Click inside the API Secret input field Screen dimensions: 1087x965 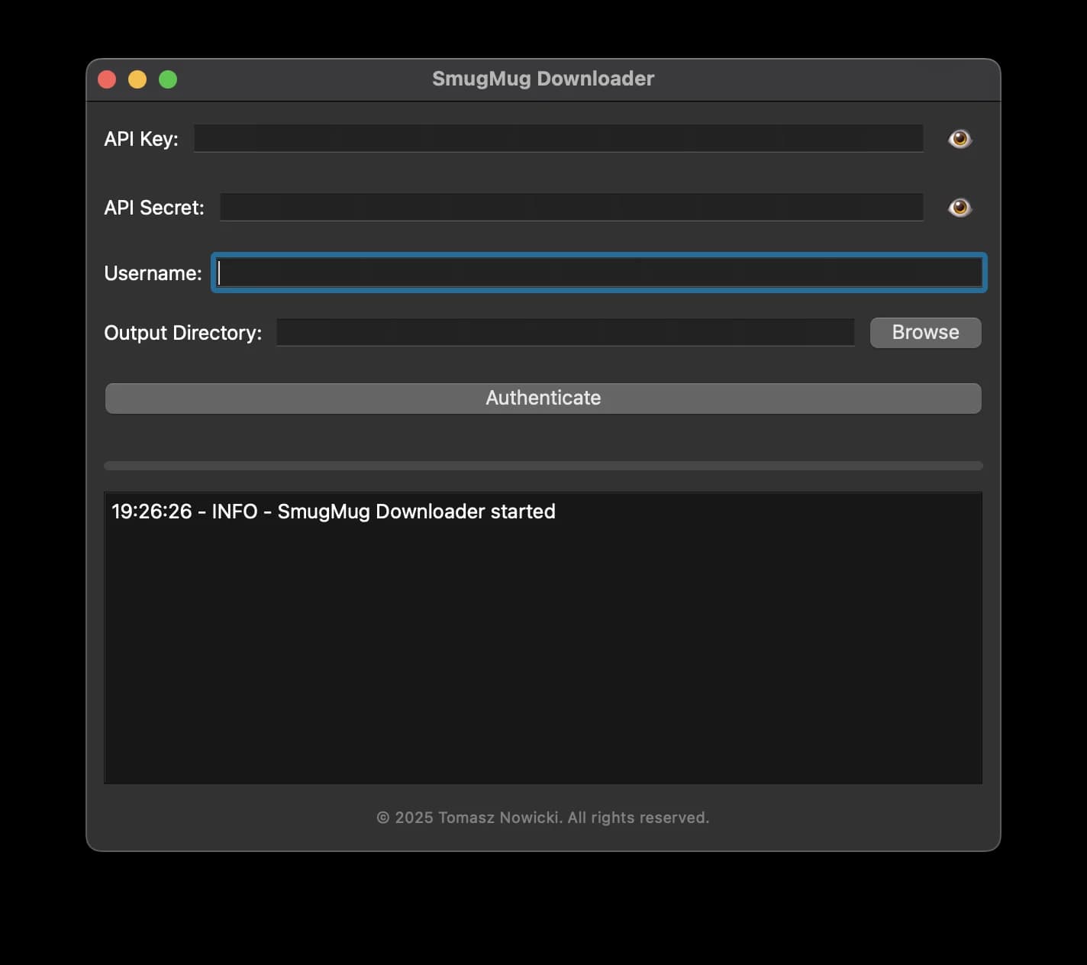pyautogui.click(x=572, y=207)
